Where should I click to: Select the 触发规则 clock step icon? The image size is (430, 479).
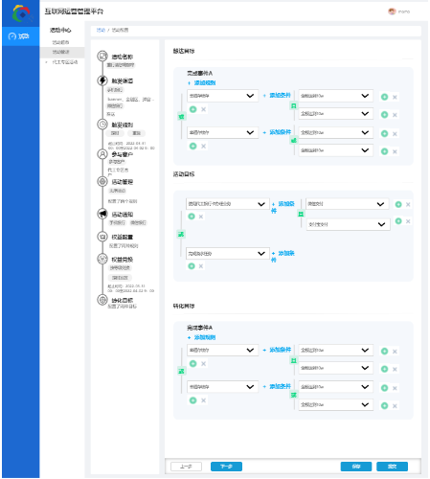(x=102, y=125)
